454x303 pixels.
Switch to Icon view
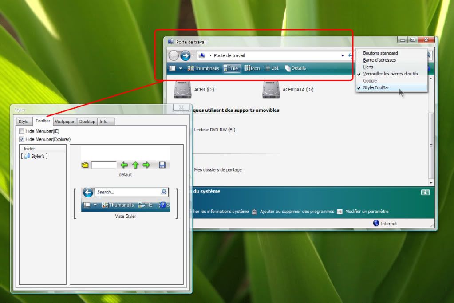[252, 68]
